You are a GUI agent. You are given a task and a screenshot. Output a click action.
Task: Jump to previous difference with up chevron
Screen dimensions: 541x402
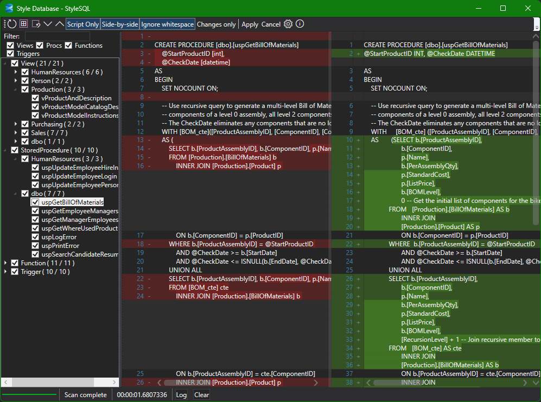click(59, 24)
